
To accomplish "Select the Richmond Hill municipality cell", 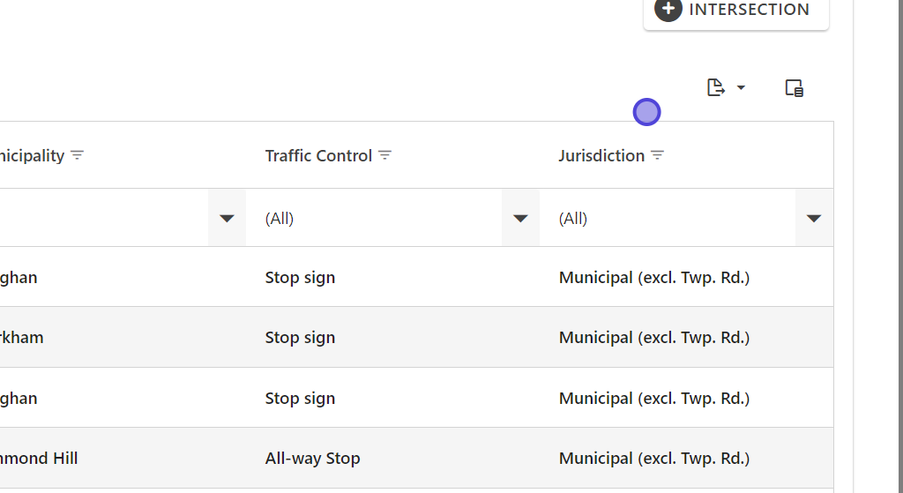I will pyautogui.click(x=40, y=458).
